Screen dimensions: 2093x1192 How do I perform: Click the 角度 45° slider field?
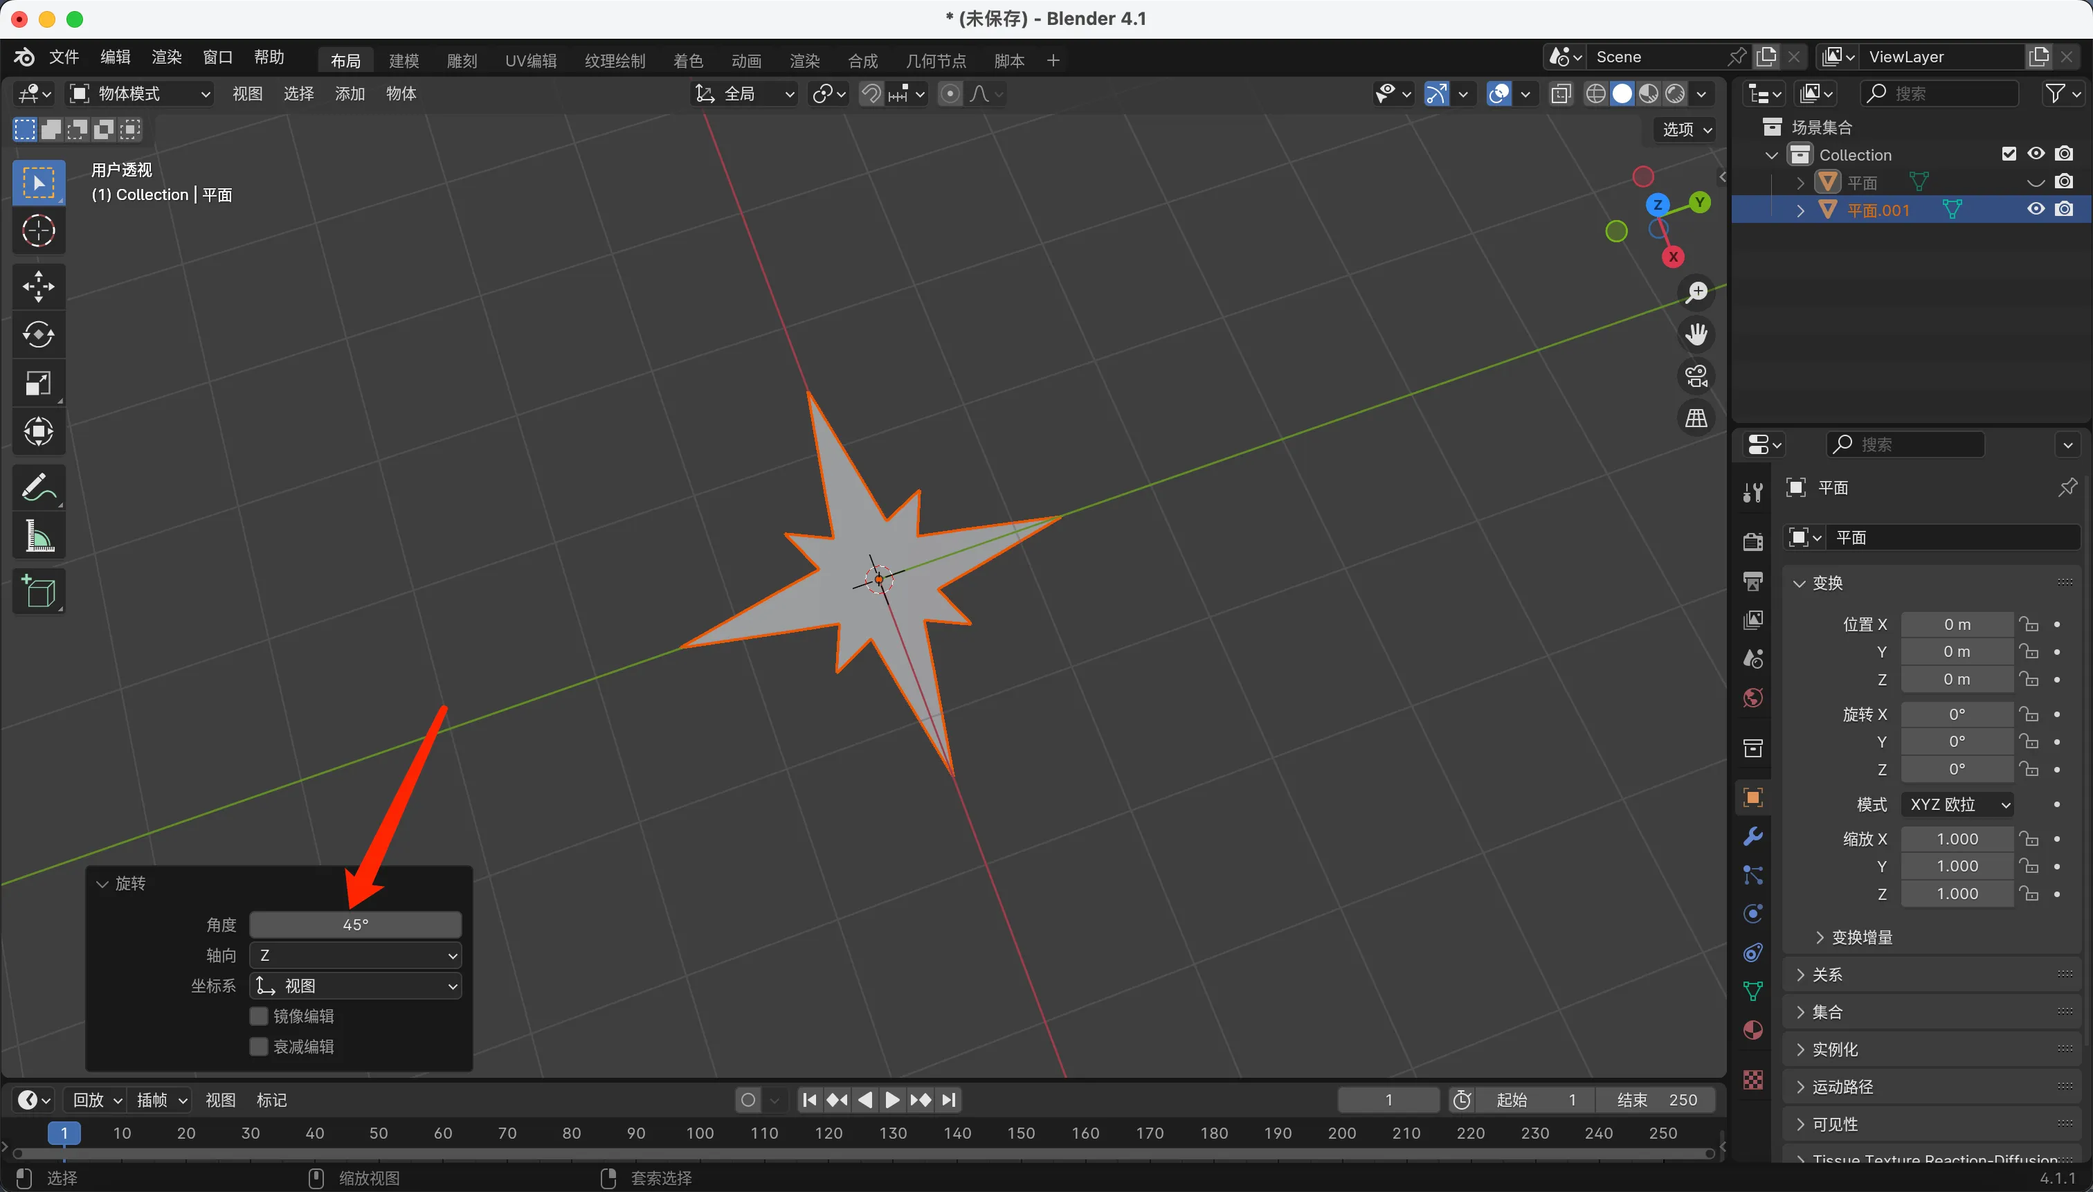355,924
